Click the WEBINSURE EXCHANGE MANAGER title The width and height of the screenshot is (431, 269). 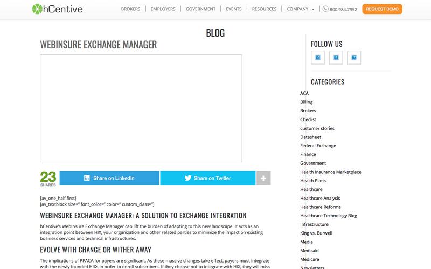coord(99,45)
